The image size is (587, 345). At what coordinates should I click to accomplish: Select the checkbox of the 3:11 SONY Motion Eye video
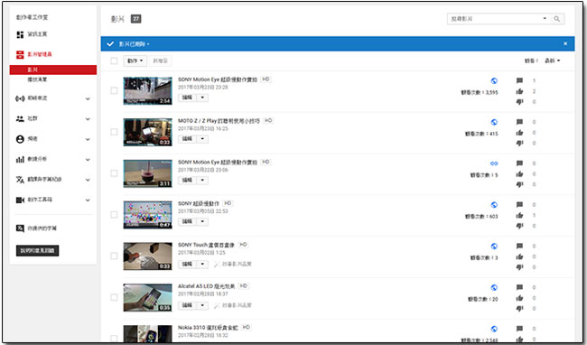tap(114, 173)
